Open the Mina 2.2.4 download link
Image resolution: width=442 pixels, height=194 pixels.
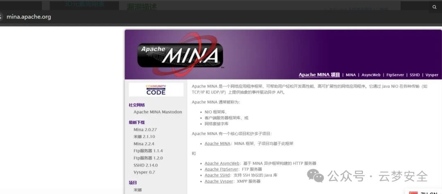144,144
